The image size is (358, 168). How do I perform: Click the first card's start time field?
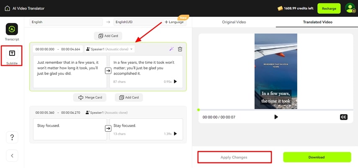45,49
